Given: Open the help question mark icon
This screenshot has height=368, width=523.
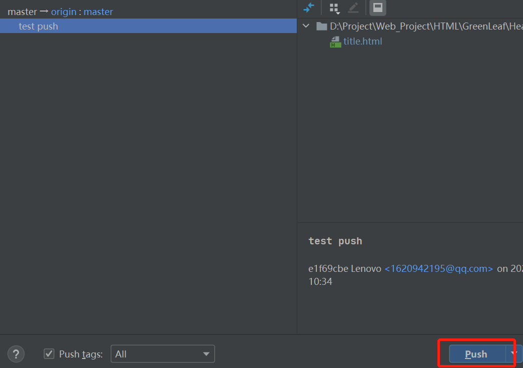Looking at the screenshot, I should tap(16, 354).
